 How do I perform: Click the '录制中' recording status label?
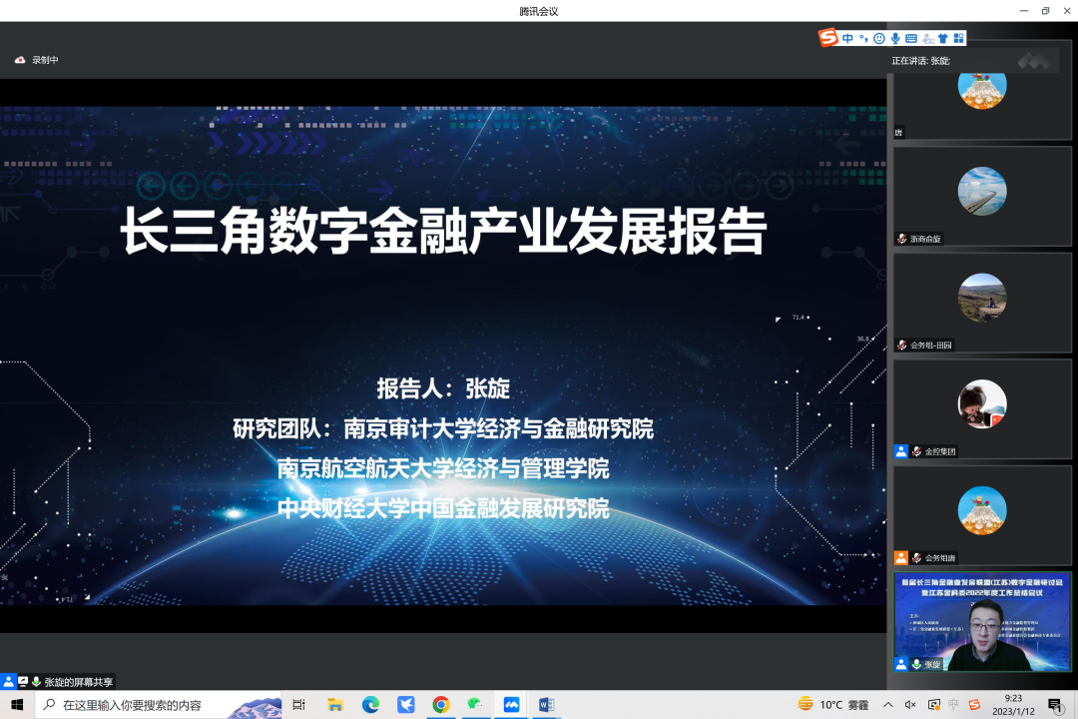[x=45, y=60]
